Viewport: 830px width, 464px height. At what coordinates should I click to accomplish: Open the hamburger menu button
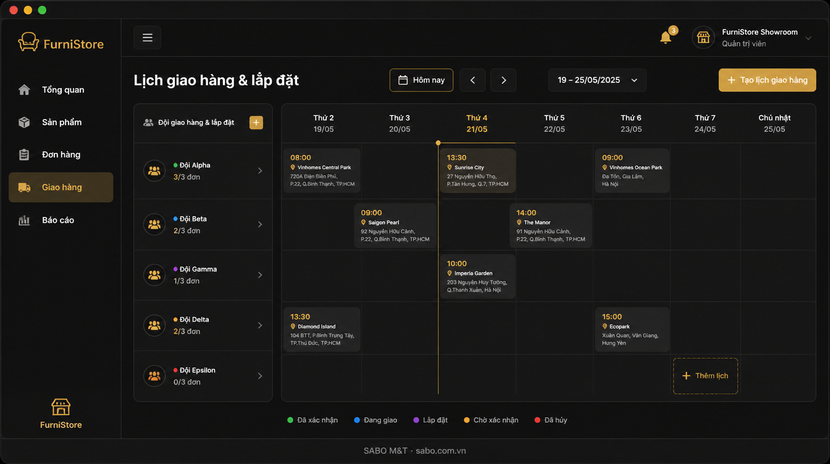click(148, 38)
